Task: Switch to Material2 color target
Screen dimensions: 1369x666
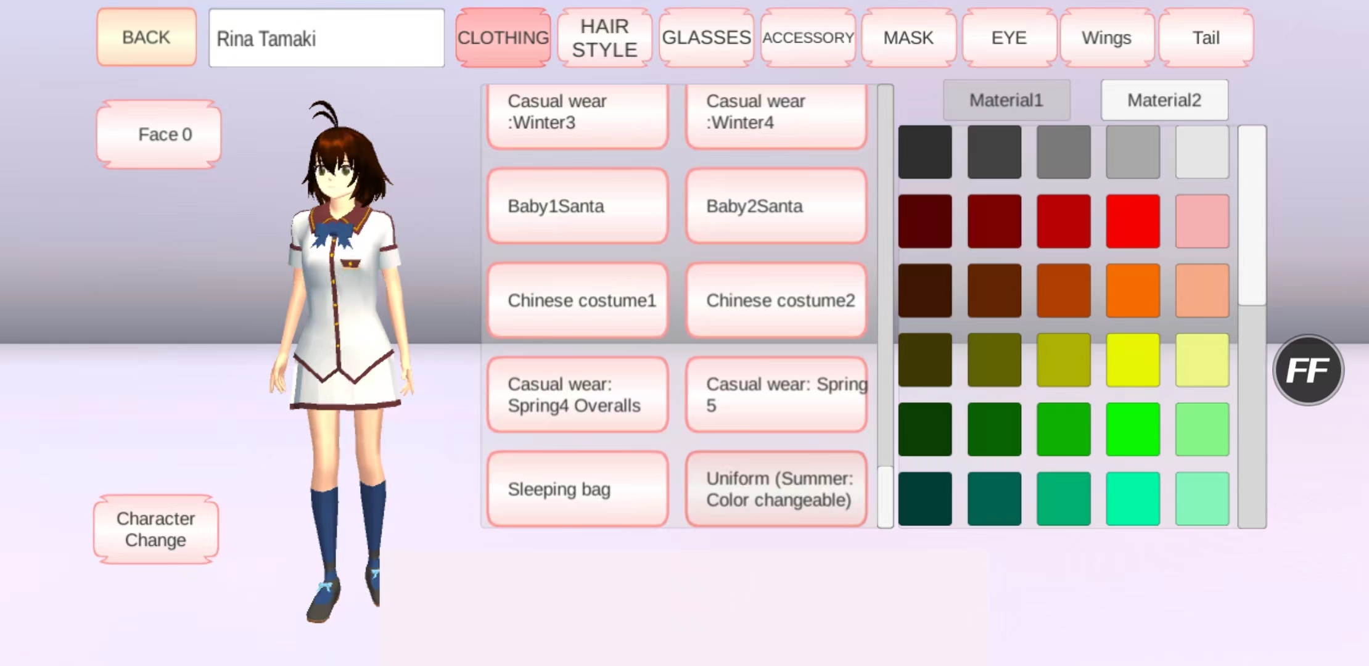Action: [x=1164, y=100]
